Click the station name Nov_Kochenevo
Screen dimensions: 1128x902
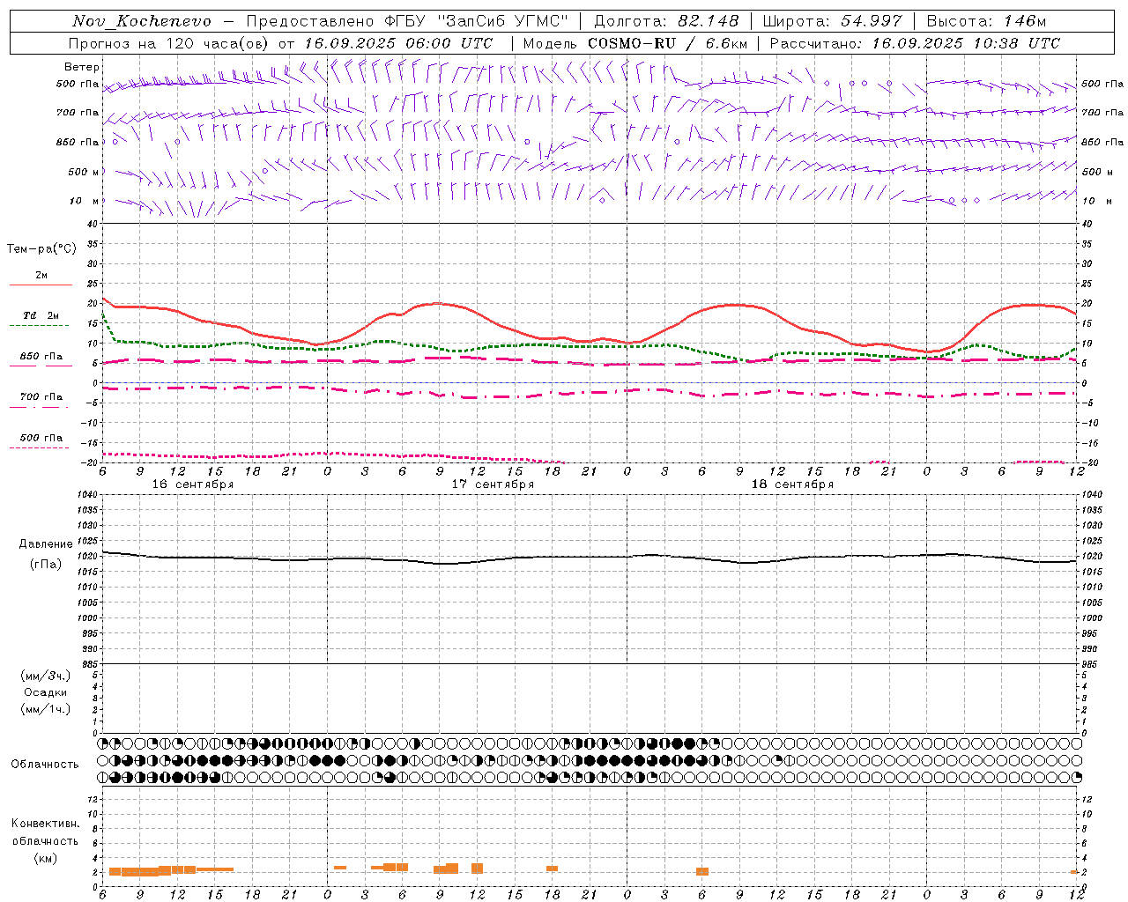[x=142, y=21]
